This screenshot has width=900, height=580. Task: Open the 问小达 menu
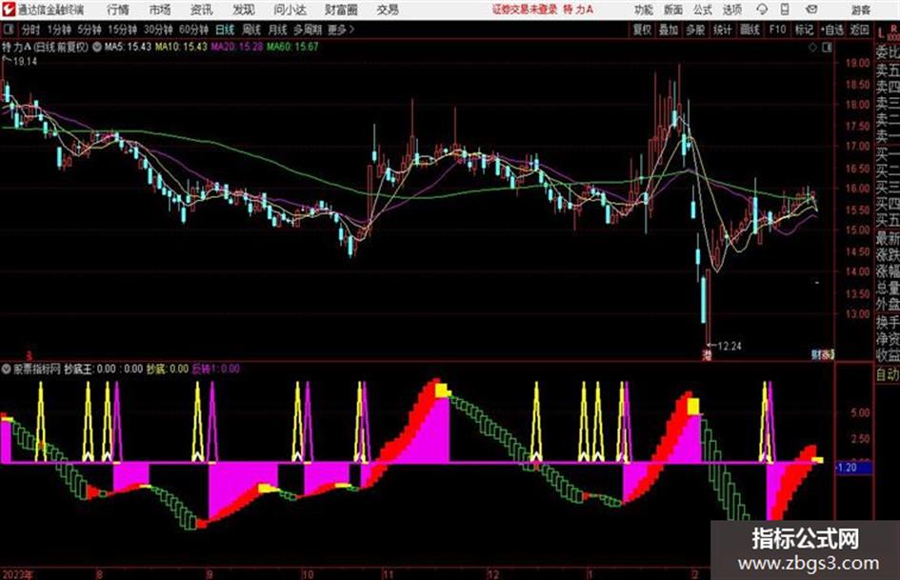coord(290,10)
